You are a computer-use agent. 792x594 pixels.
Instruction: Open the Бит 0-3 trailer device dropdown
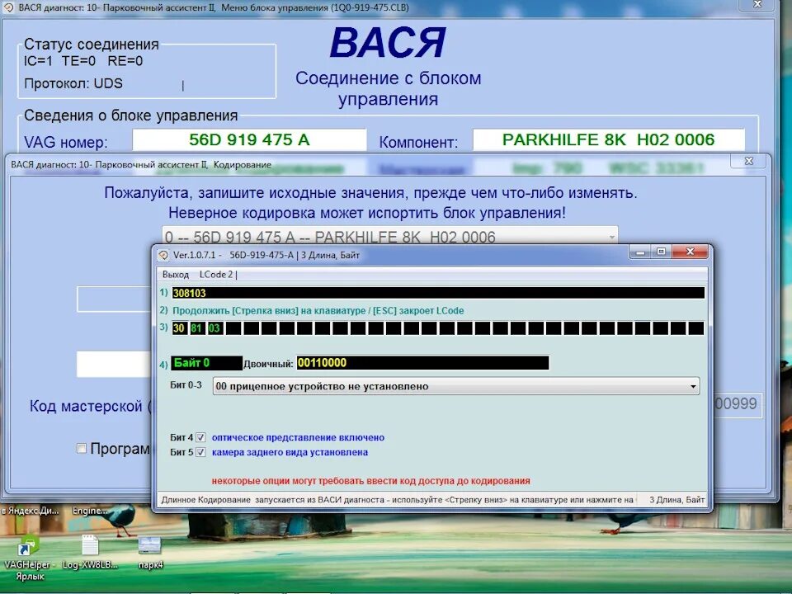coord(455,386)
